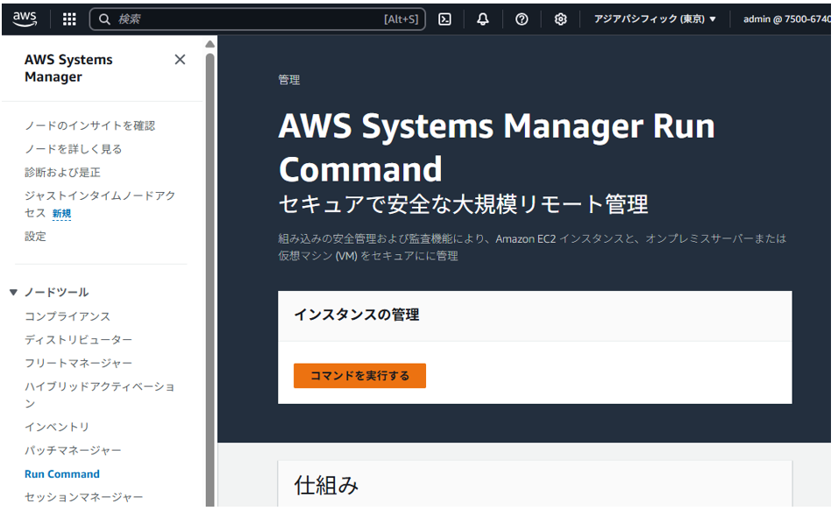Click the sidebar scrollbar up arrow
This screenshot has width=838, height=511.
pyautogui.click(x=210, y=44)
